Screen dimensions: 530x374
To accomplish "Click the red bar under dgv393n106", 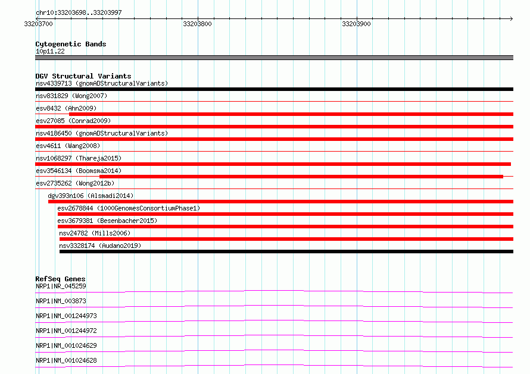I will coord(280,202).
